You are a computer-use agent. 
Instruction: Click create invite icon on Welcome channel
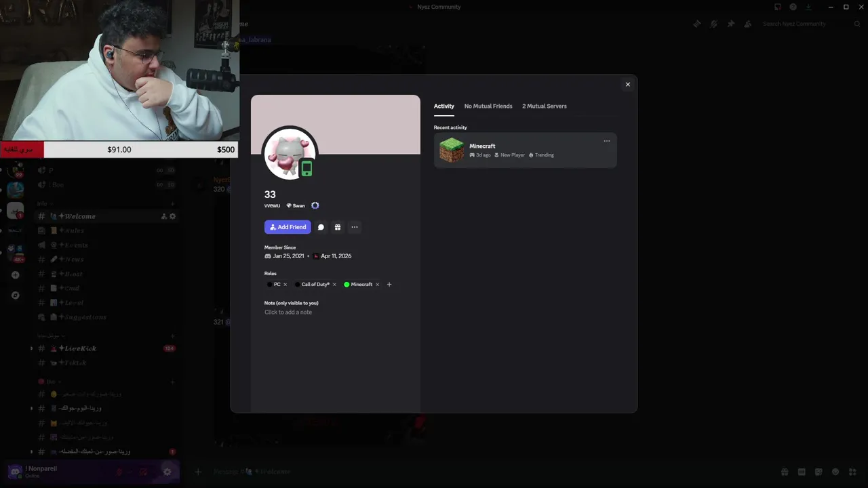point(163,216)
